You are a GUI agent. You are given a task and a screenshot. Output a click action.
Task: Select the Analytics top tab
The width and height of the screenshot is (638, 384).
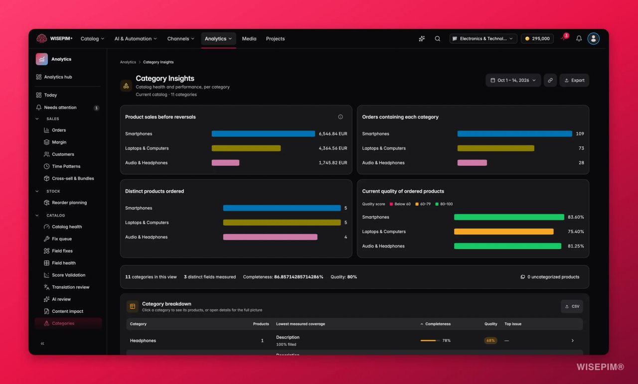pyautogui.click(x=218, y=38)
